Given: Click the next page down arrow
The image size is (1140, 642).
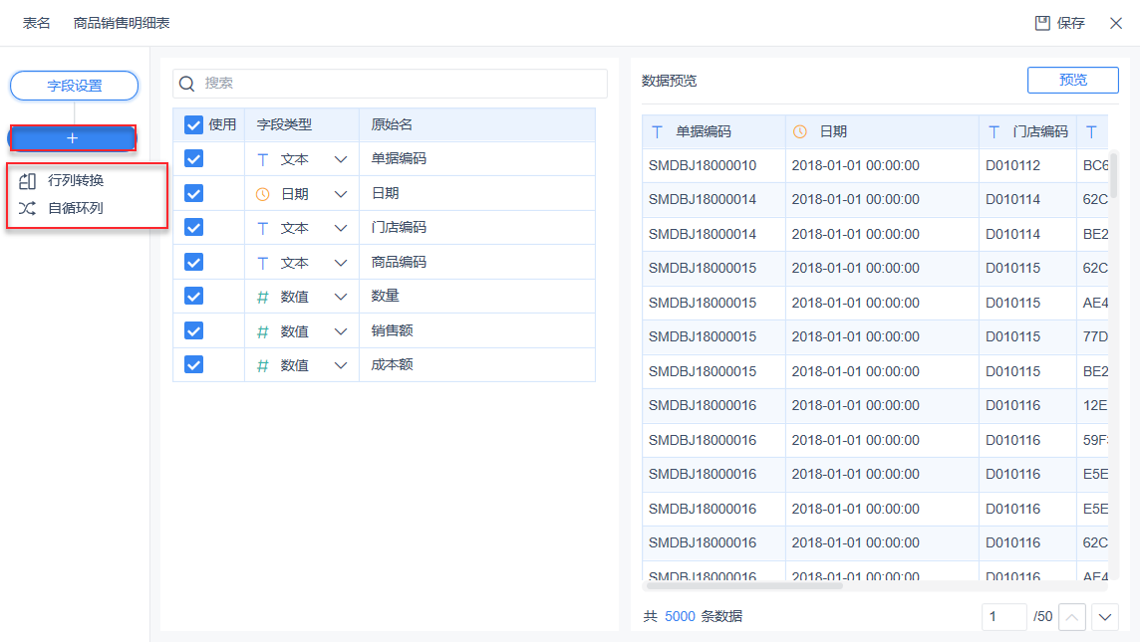Looking at the screenshot, I should [1105, 617].
